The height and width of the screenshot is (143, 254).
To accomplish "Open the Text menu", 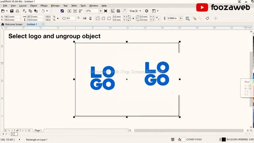I will [65, 6].
